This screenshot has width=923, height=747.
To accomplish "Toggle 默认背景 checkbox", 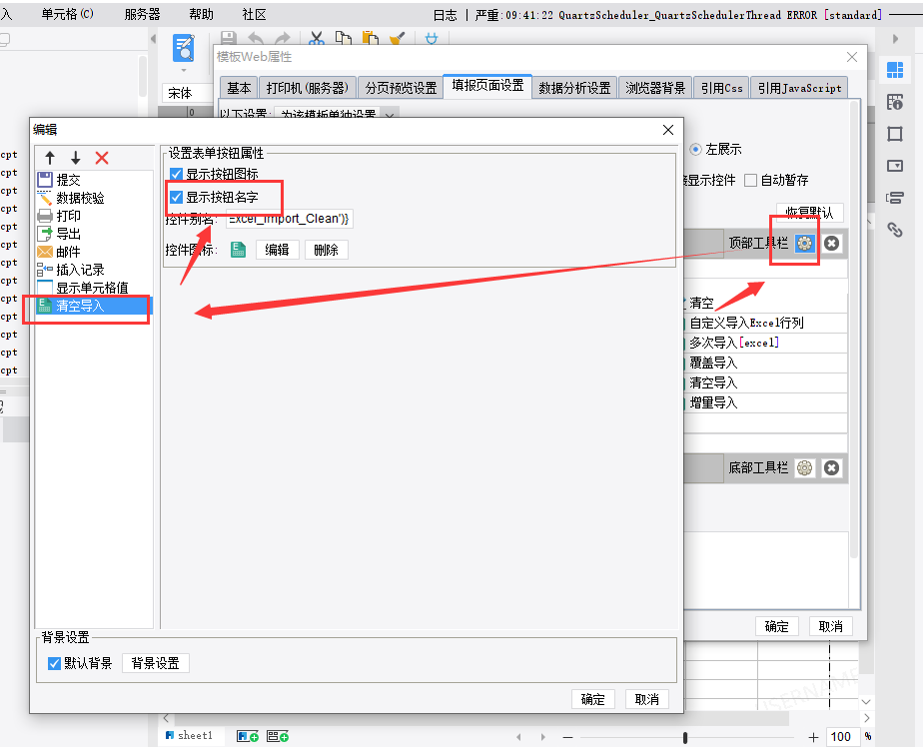I will [x=54, y=663].
